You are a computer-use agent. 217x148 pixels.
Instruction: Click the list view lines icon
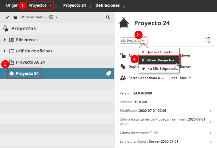[x=15, y=17]
